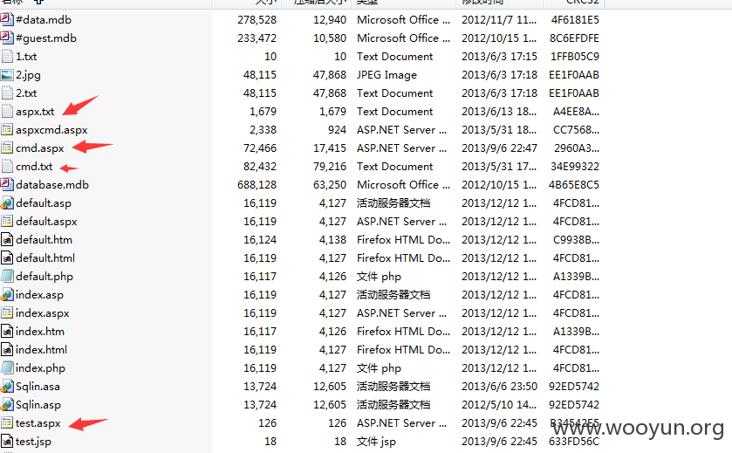Click date 2012/5/10 of Sqlin.asp

(x=498, y=404)
